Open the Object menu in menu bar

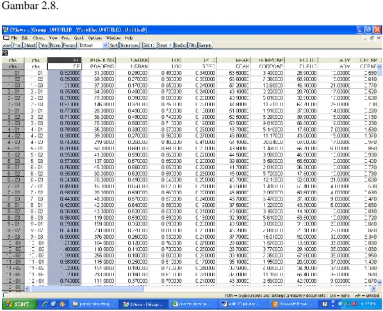click(x=38, y=38)
